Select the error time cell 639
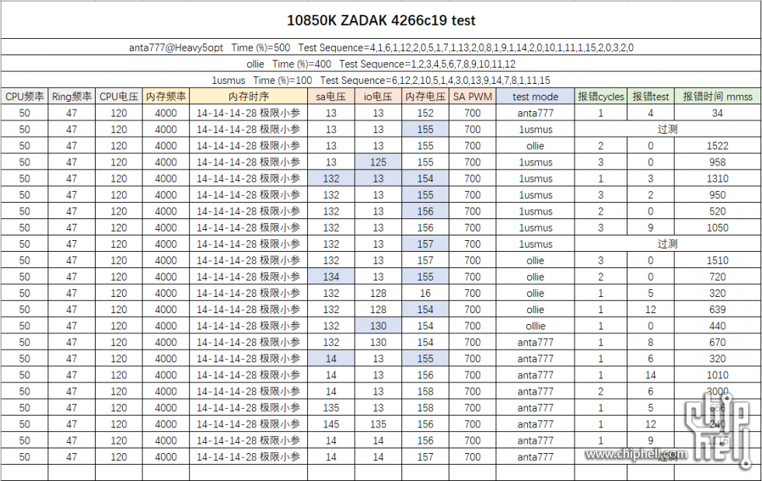Screen dimensions: 762x481 (717, 309)
